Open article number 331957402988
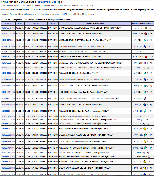Image resolution: width=154 pixels, height=176 pixels. pos(8,153)
